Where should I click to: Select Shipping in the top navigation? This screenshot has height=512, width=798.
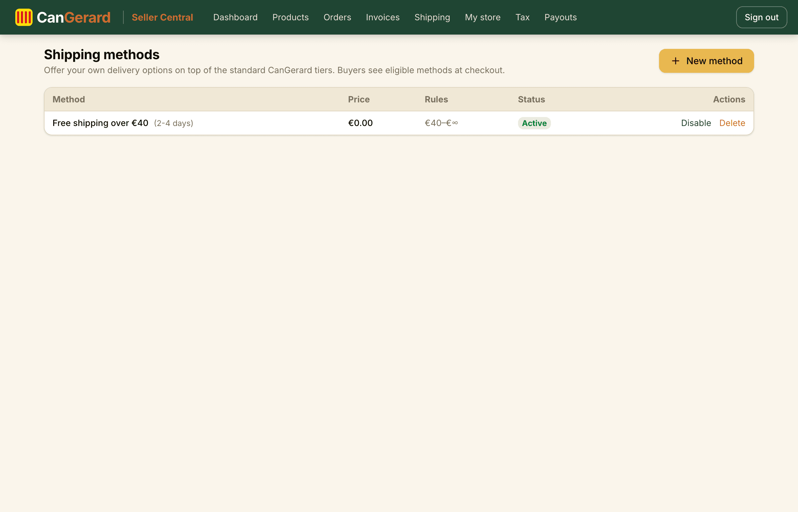coord(432,17)
